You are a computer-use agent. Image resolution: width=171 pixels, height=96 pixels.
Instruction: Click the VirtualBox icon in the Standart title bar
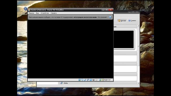(29, 10)
